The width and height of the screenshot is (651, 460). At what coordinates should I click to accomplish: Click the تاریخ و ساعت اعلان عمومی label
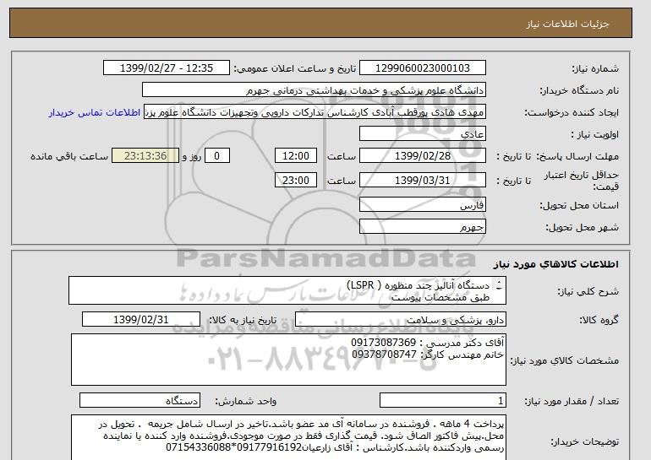[295, 69]
